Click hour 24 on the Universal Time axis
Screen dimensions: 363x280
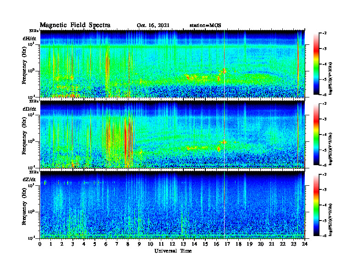[x=305, y=244]
